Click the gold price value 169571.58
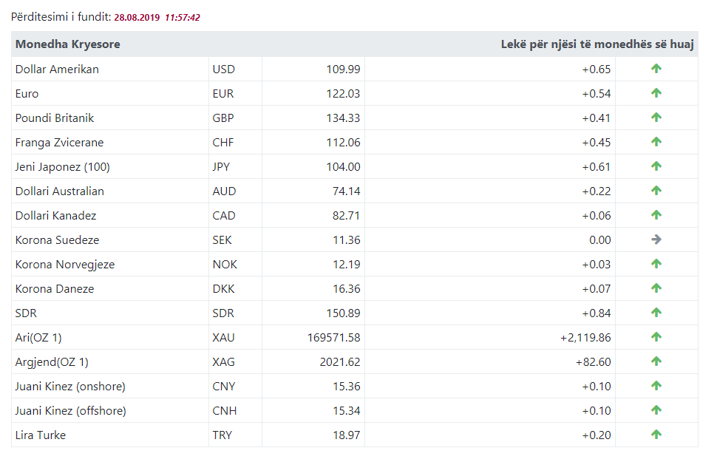Screen dimensions: 717x462 click(333, 338)
